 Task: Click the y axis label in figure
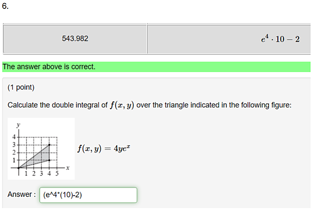pos(18,125)
